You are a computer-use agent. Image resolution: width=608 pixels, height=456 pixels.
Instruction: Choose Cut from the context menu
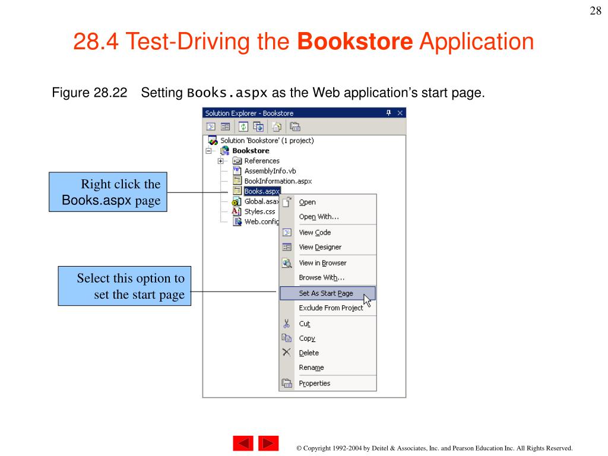click(x=328, y=324)
